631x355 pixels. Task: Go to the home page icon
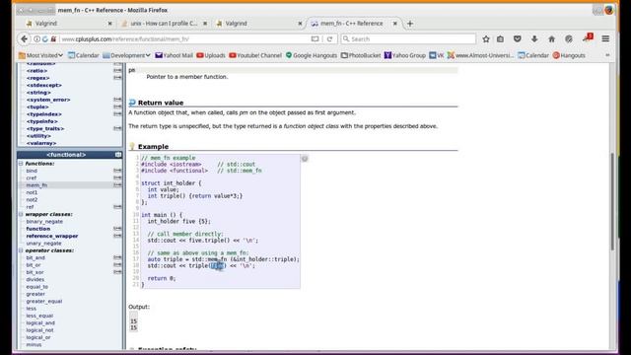pos(551,39)
